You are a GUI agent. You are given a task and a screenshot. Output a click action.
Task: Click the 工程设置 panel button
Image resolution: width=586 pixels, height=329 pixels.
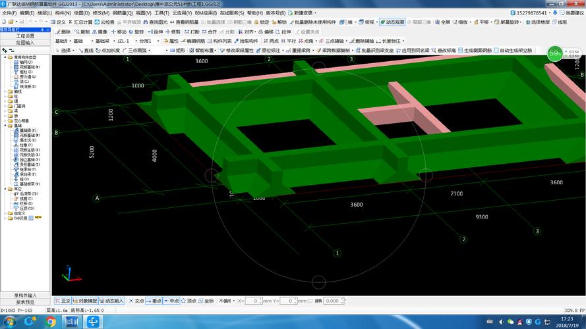pos(25,36)
